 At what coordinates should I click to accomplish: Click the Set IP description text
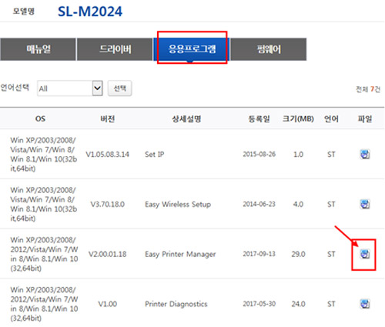(x=154, y=155)
